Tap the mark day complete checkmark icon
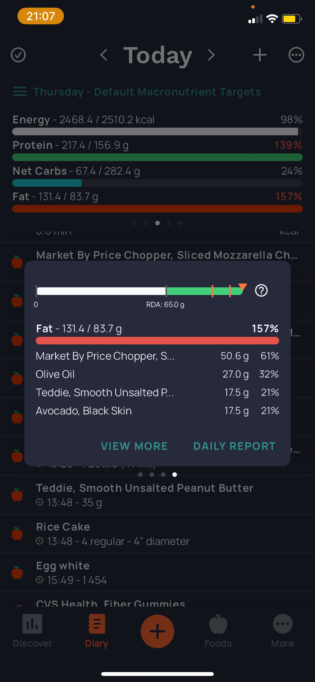 point(18,55)
